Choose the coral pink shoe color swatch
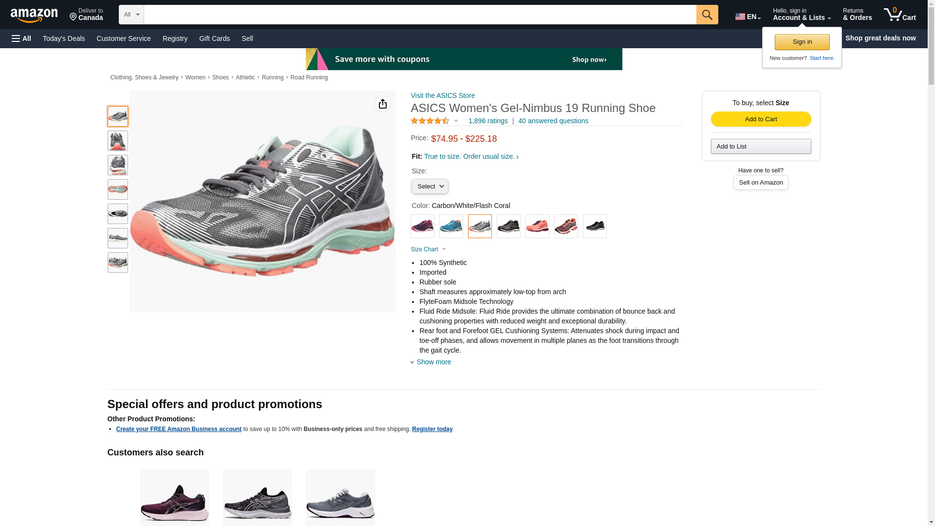The height and width of the screenshot is (526, 935). [x=537, y=226]
